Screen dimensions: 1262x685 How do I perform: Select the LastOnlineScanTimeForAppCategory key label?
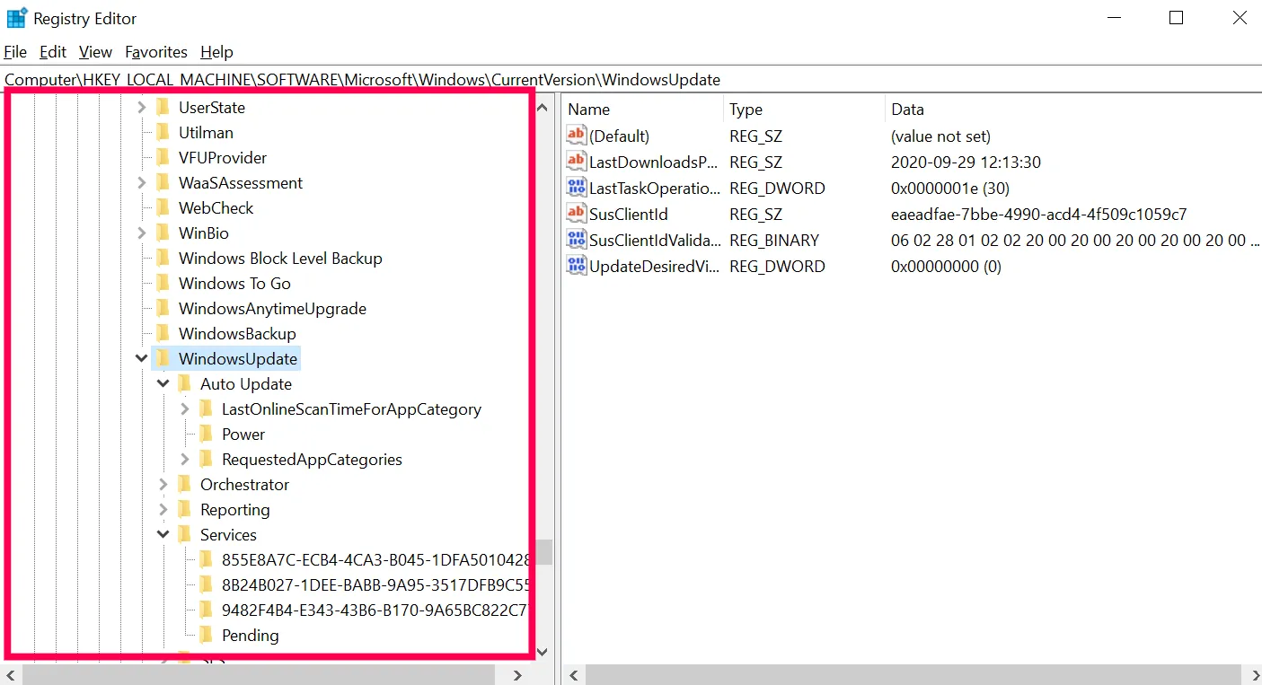tap(351, 409)
